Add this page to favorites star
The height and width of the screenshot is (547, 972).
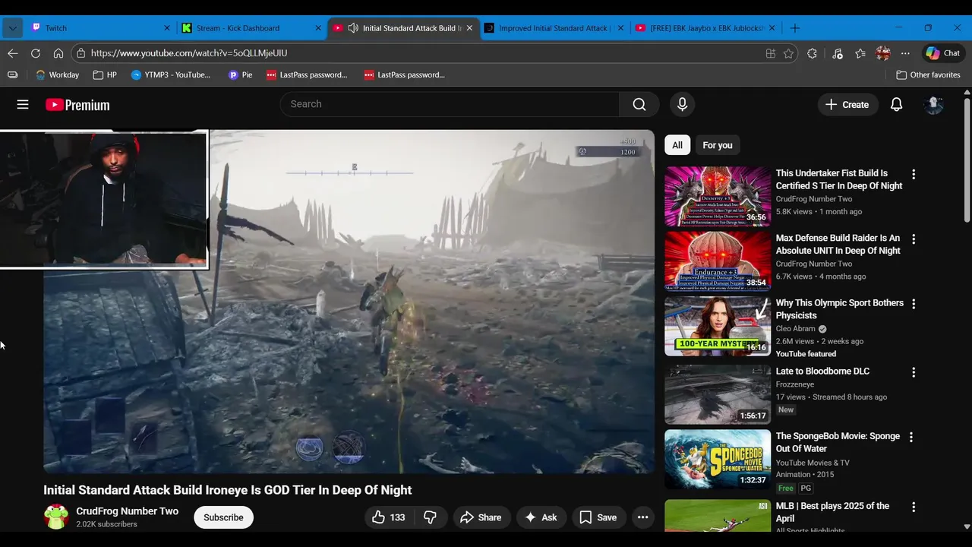788,53
